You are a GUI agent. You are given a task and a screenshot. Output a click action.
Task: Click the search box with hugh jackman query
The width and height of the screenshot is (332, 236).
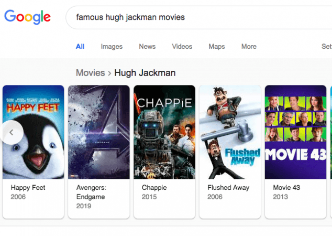click(x=198, y=17)
